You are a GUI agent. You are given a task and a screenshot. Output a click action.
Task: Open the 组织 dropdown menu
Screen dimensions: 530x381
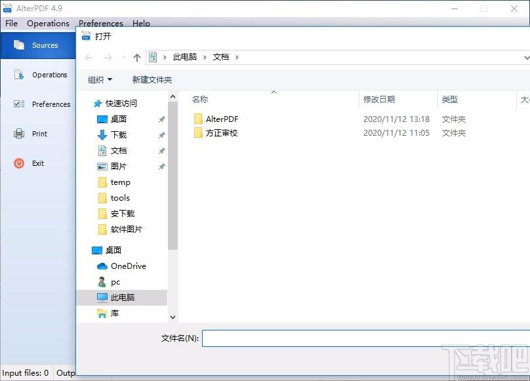tap(100, 80)
